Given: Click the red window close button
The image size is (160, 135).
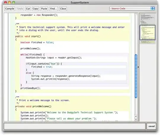Looking at the screenshot, I should coord(6,2).
